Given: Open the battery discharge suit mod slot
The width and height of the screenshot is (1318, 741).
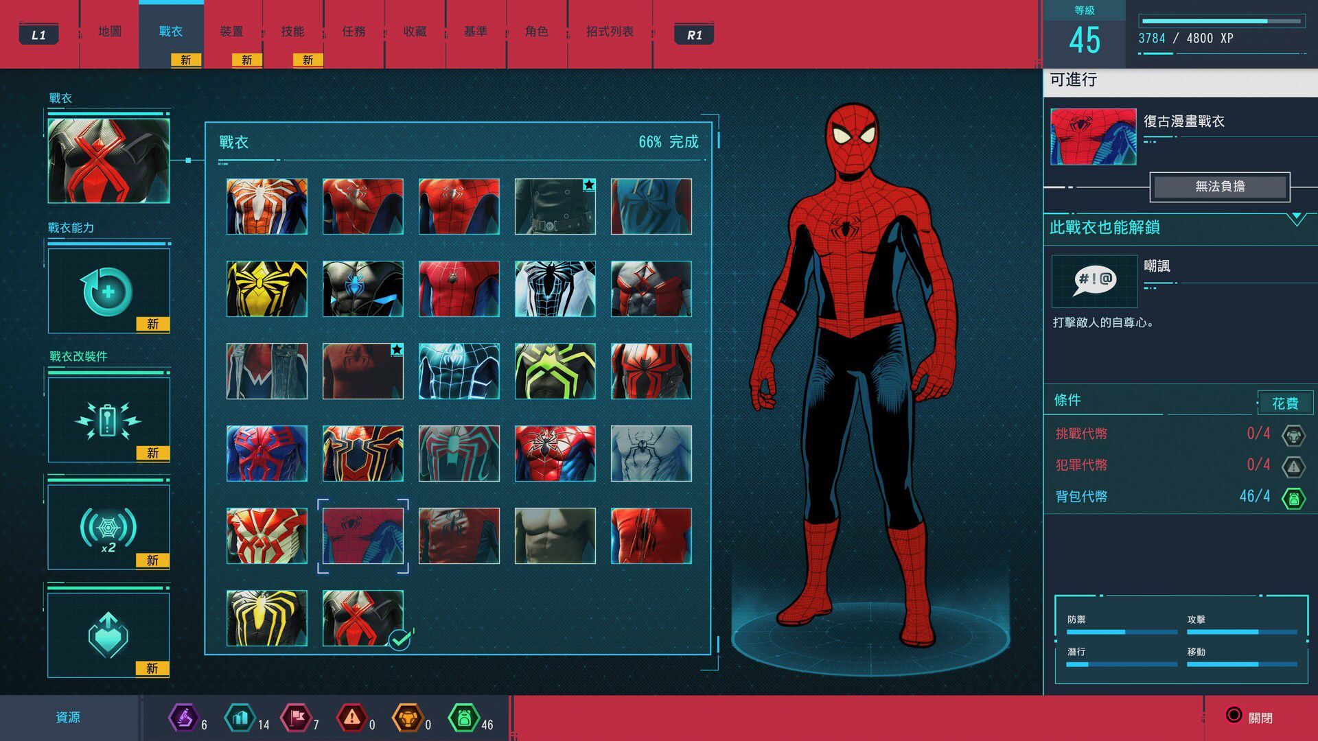Looking at the screenshot, I should 108,420.
